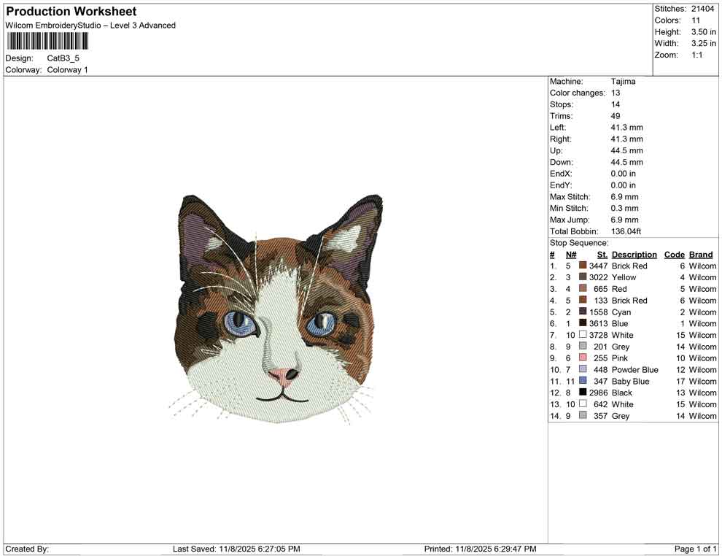Select the Yellow 3022 thread color chip
Screen dimensions: 722x556
583,277
